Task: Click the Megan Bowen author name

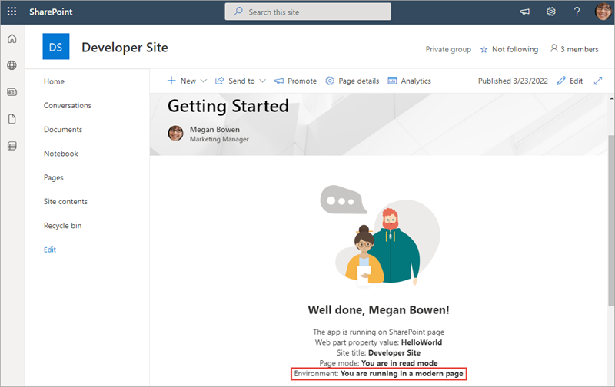Action: pos(214,129)
